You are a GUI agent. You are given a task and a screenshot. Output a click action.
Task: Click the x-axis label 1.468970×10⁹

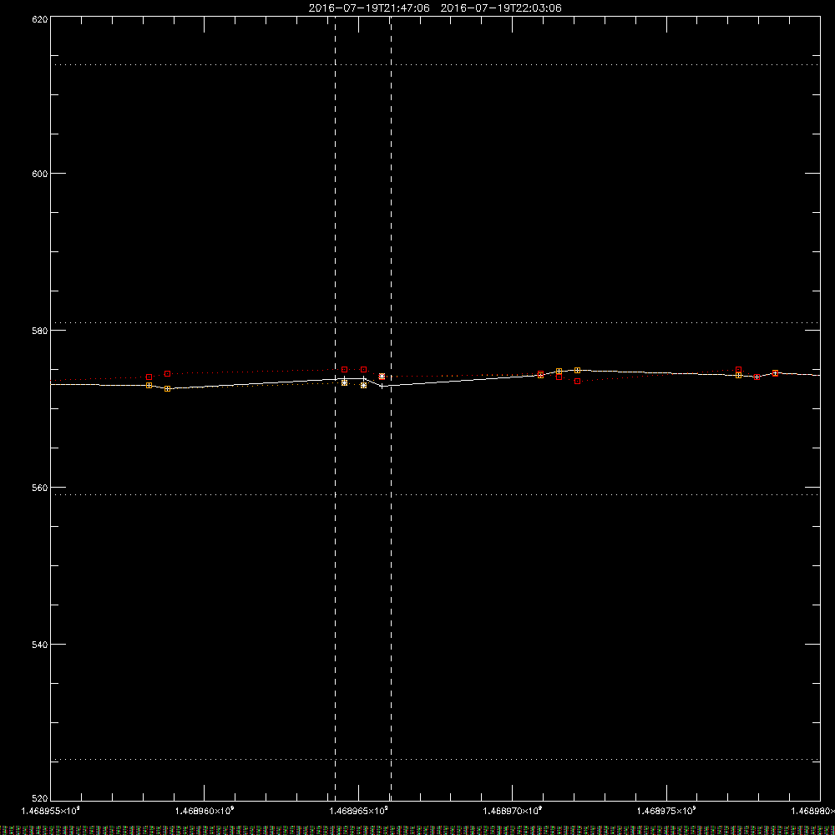(513, 811)
